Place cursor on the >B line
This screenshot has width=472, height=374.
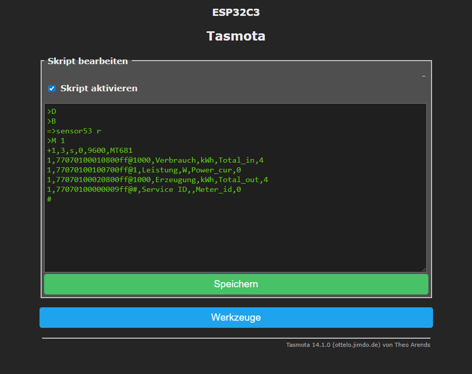click(x=51, y=121)
